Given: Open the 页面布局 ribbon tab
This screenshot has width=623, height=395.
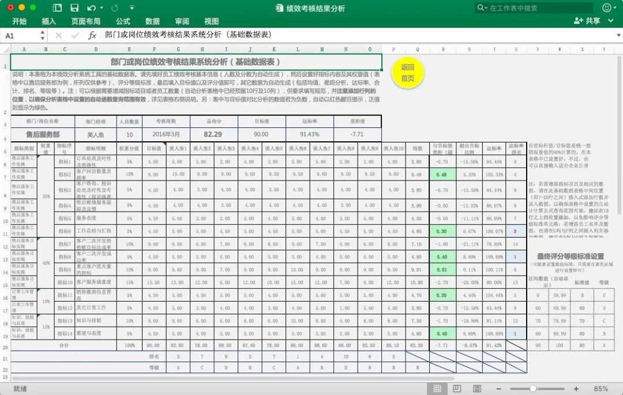Looking at the screenshot, I should (x=85, y=21).
